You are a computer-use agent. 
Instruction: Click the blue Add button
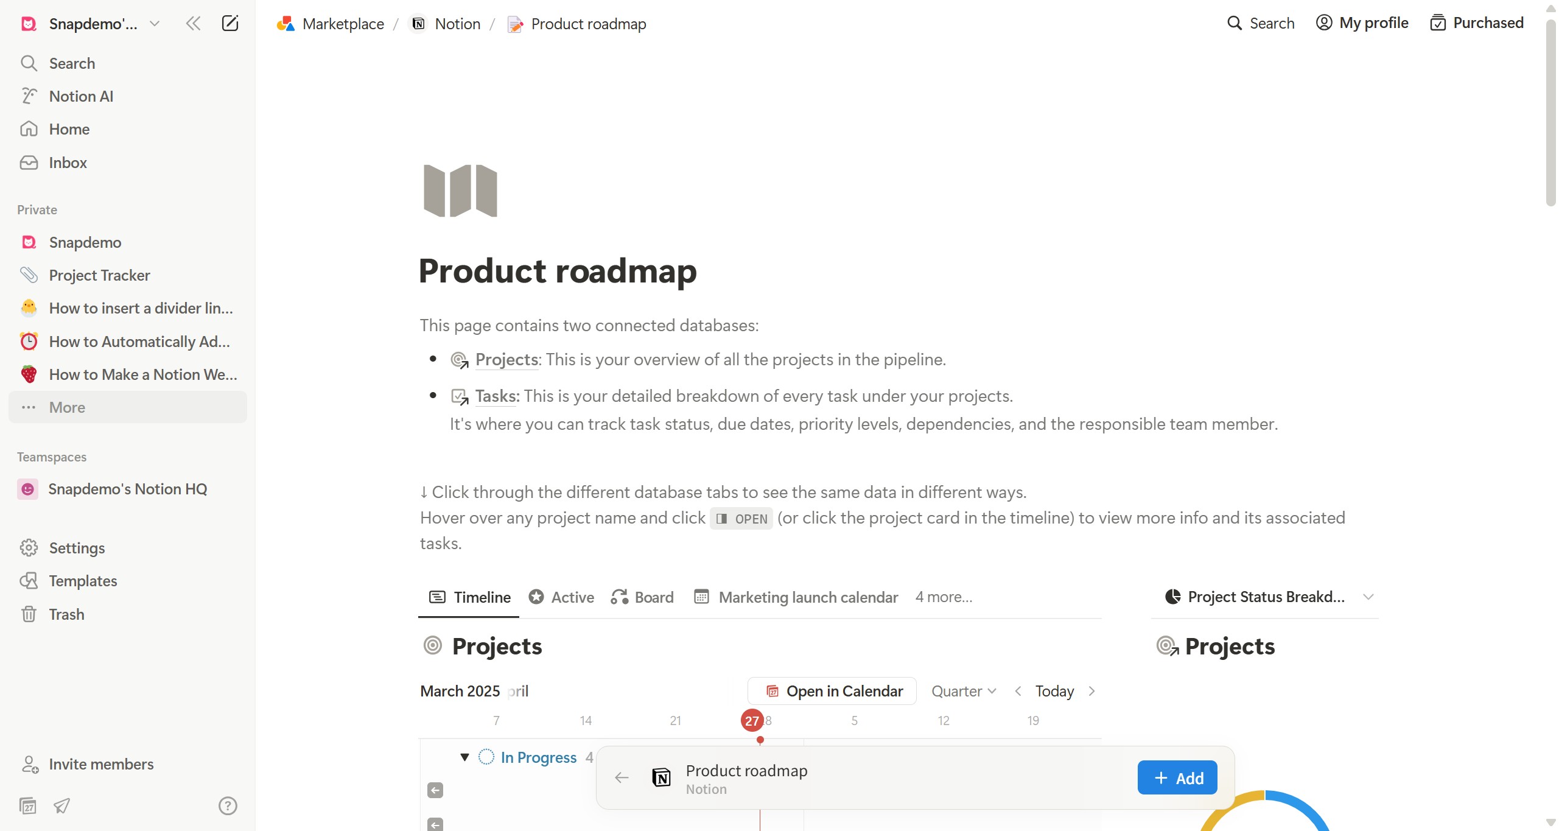[x=1177, y=777]
